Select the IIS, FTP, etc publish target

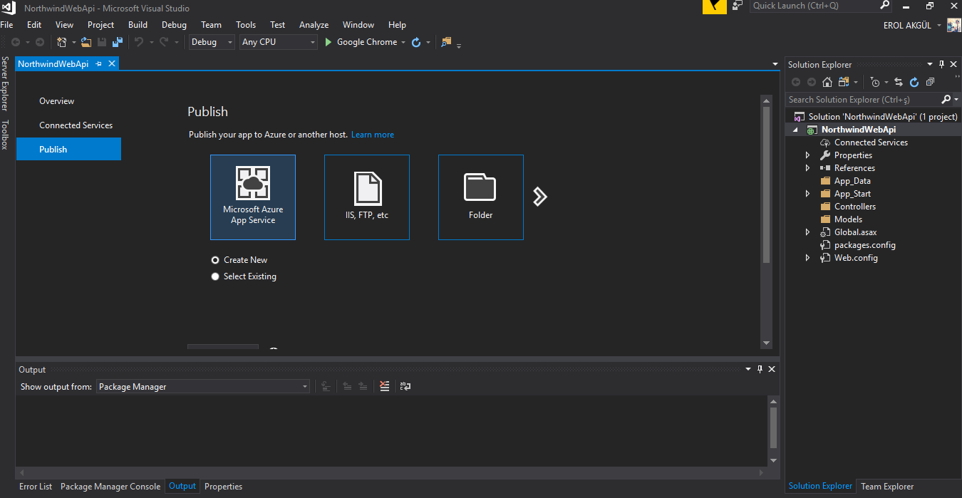[x=367, y=197]
